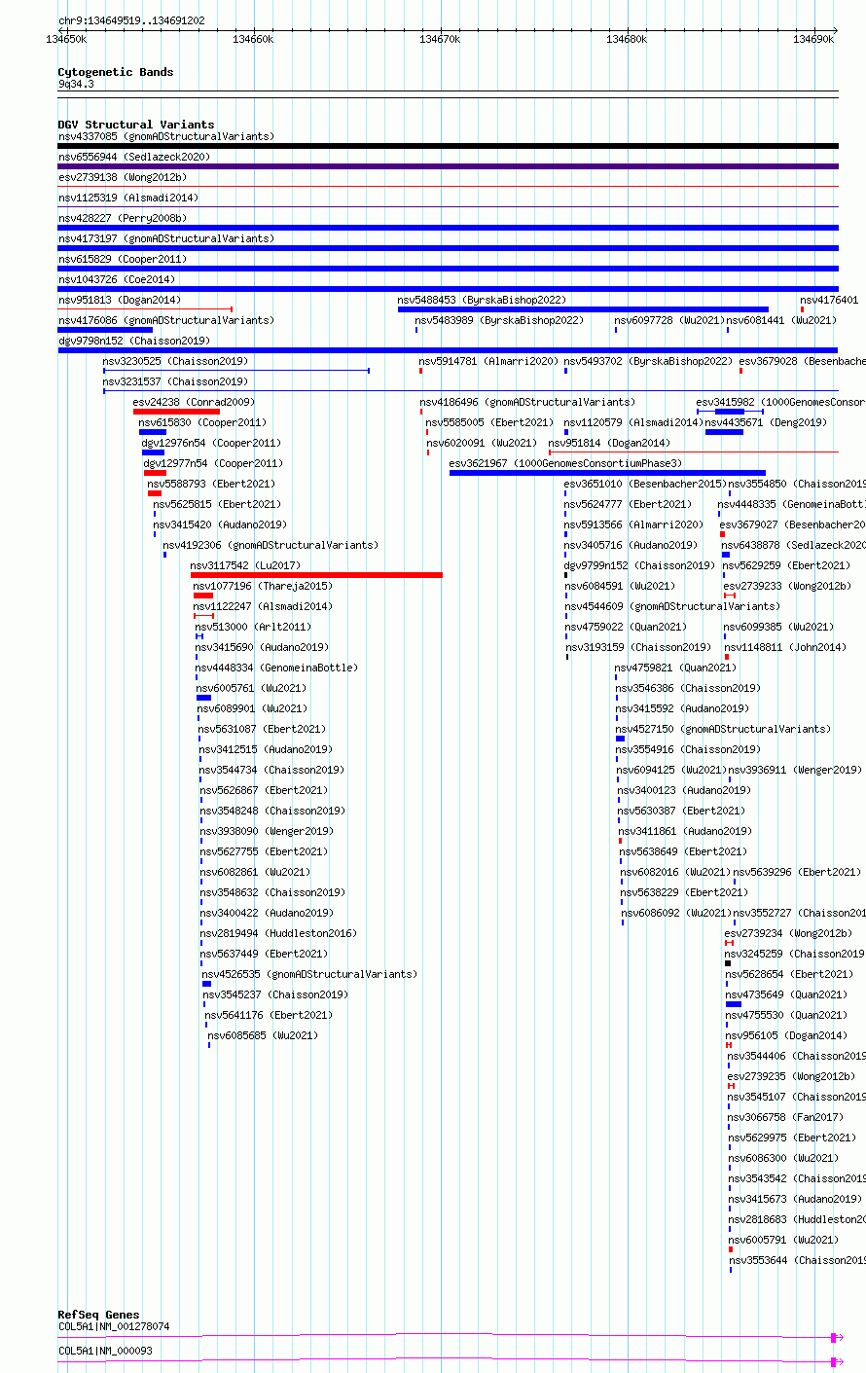Click the RefSeq Genes track title

(98, 1315)
